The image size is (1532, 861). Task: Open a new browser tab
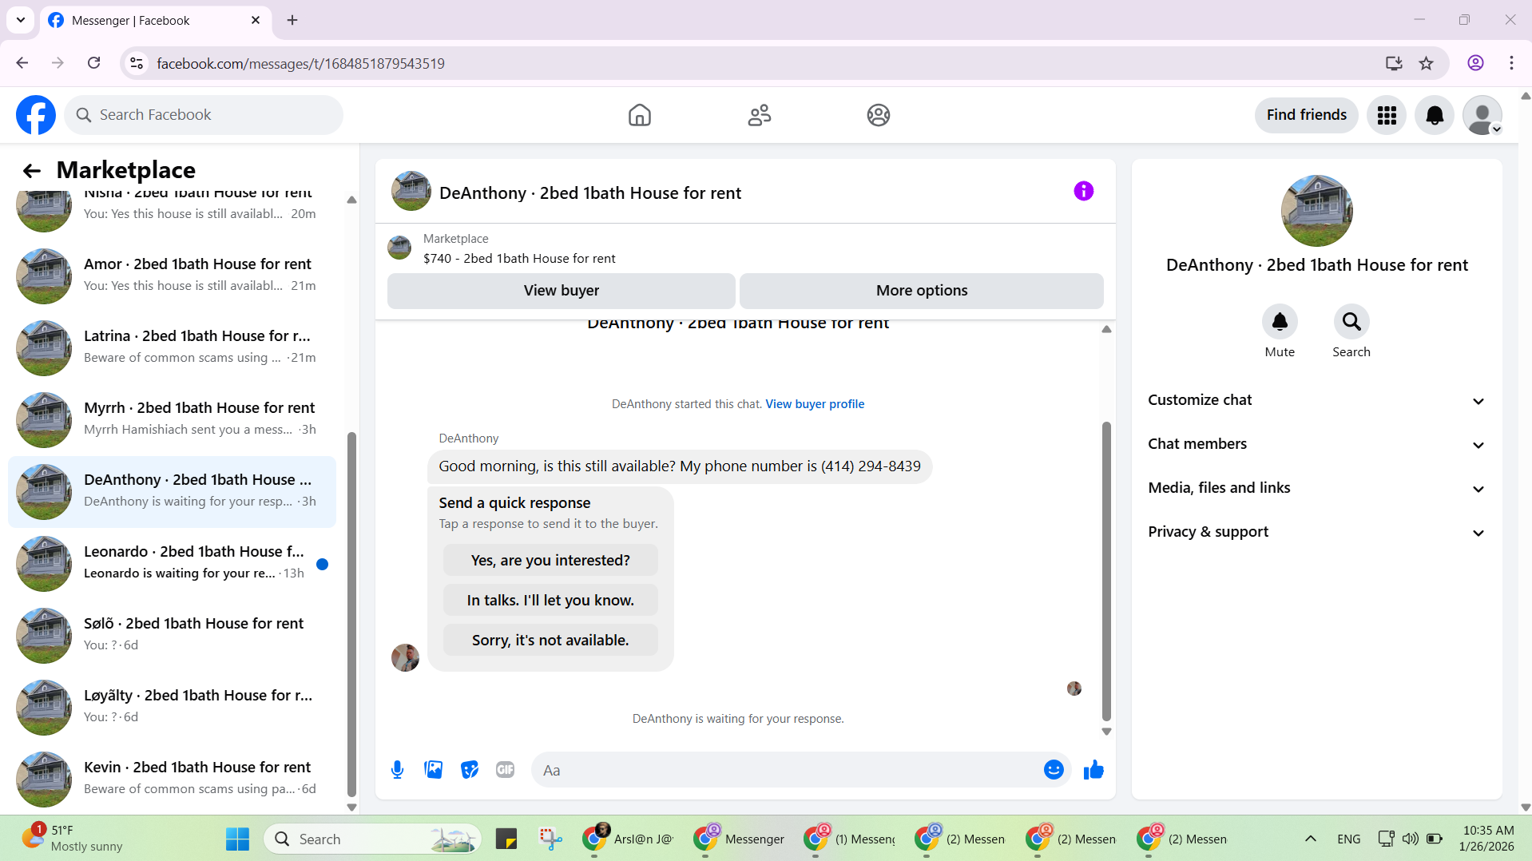(x=292, y=20)
